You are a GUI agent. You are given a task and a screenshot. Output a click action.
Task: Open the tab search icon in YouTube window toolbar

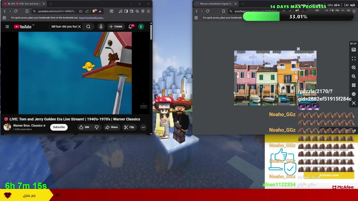(x=111, y=11)
